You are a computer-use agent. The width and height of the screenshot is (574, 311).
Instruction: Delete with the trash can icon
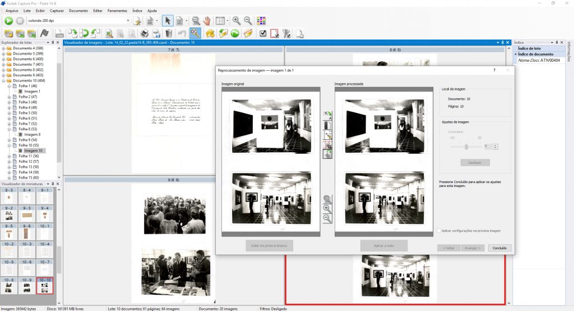tap(169, 33)
